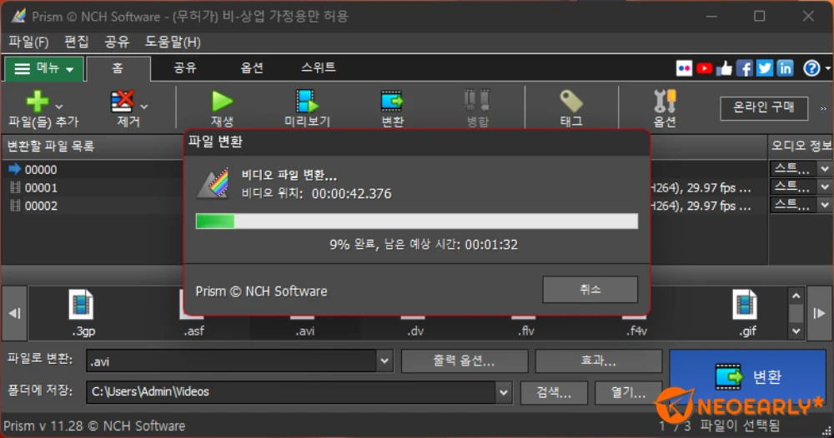This screenshot has height=438, width=834.
Task: Click the LinkedIn icon
Action: pyautogui.click(x=785, y=68)
